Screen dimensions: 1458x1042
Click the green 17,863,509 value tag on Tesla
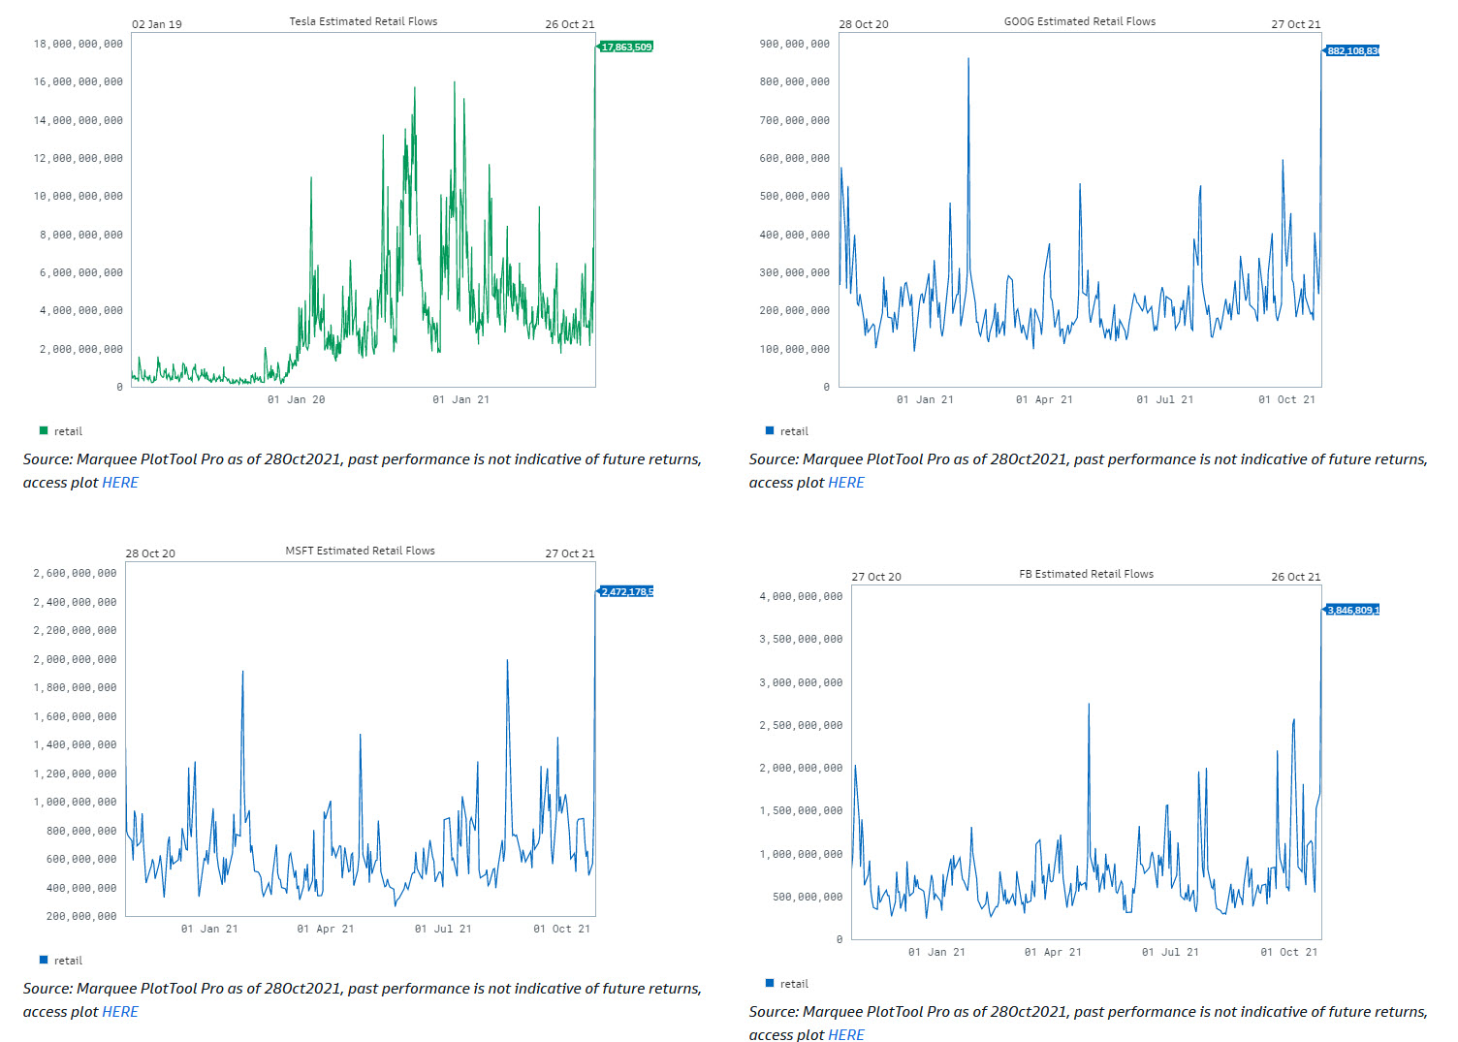tap(626, 47)
